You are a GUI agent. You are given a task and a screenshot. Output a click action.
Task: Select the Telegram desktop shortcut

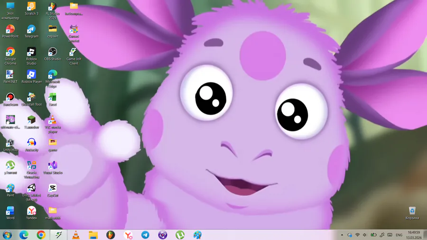[31, 31]
